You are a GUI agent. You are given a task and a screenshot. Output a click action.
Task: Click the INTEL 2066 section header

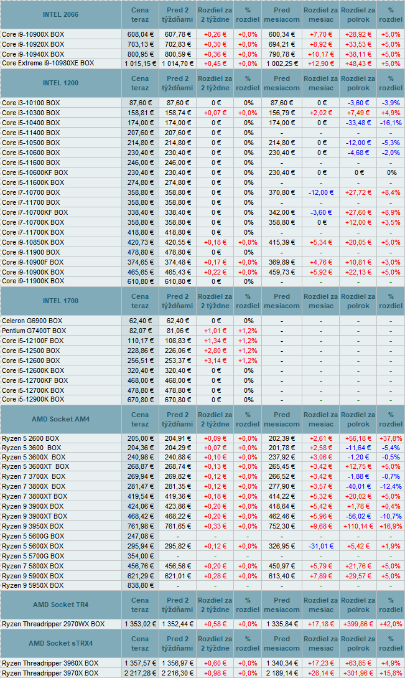pos(60,15)
